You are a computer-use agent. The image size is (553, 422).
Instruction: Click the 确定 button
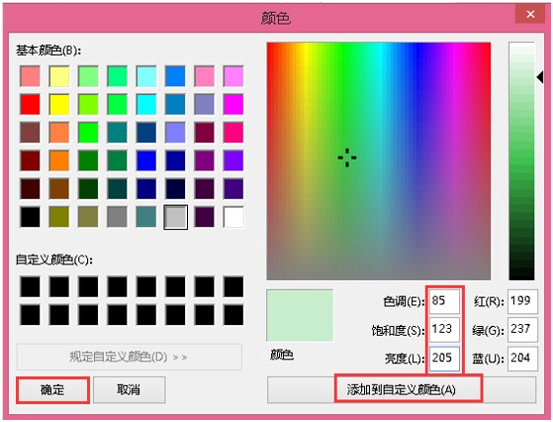pyautogui.click(x=52, y=390)
